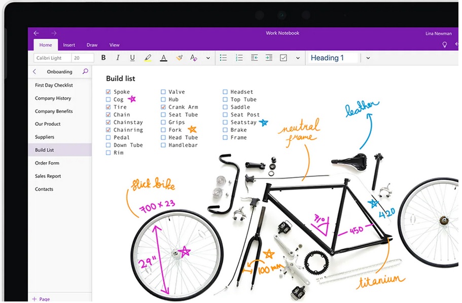Click the Seatstay list item text

(x=243, y=122)
